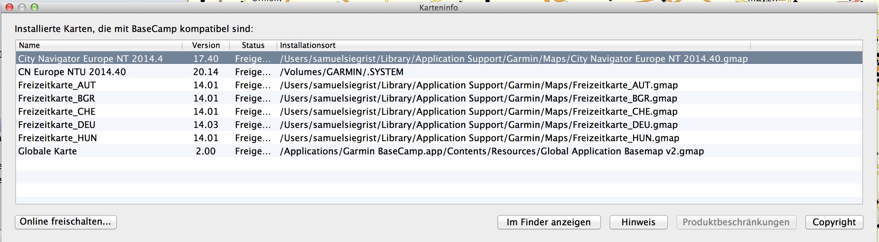This screenshot has height=242, width=879.
Task: Click the Hinweis button
Action: [638, 222]
